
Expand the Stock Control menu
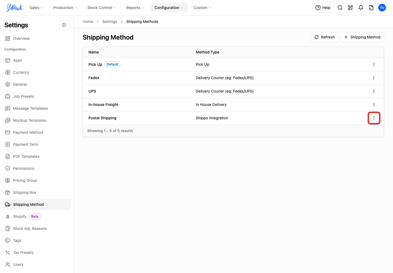[102, 8]
